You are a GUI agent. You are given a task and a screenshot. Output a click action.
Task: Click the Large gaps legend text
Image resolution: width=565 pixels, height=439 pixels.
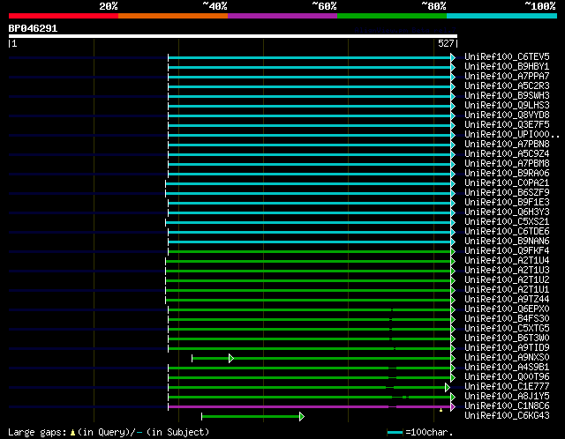tap(109, 432)
